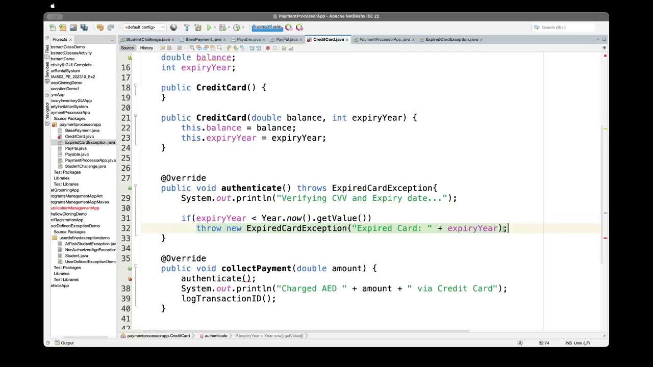Click the second profiler icon after memory bar
The height and width of the screenshot is (367, 653).
click(x=299, y=28)
